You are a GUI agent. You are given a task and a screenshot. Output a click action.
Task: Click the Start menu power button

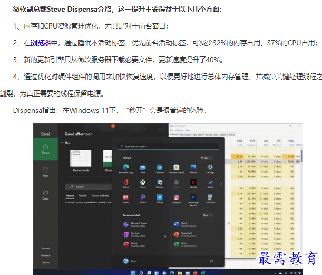click(x=211, y=261)
